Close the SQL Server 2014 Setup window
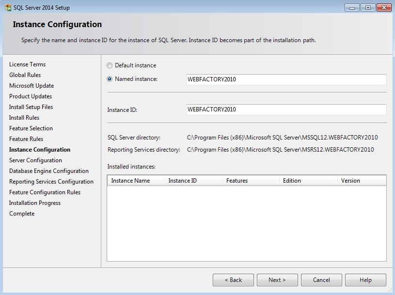 pyautogui.click(x=383, y=7)
